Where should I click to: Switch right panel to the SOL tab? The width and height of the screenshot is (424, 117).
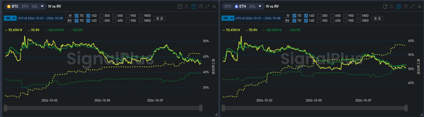point(252,6)
